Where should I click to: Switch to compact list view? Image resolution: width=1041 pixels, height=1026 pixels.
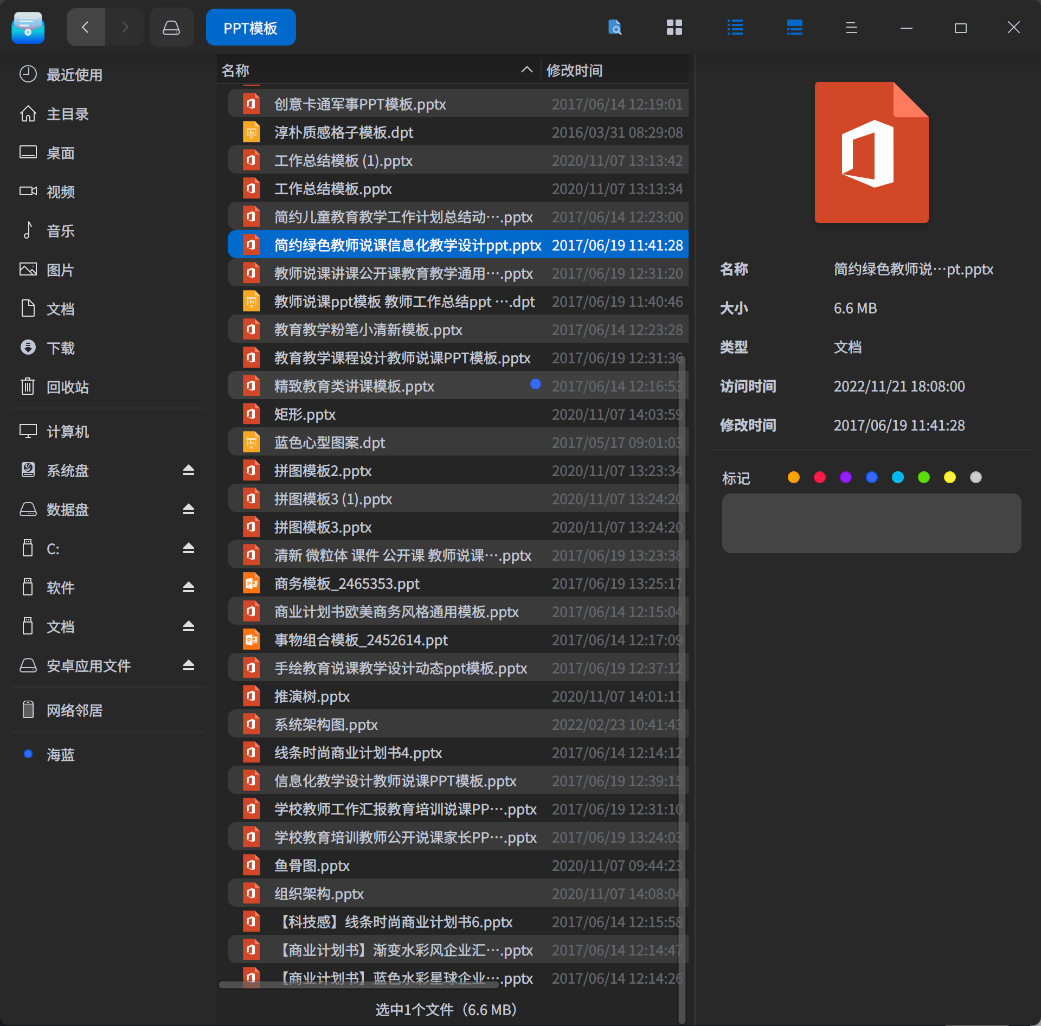[x=735, y=27]
